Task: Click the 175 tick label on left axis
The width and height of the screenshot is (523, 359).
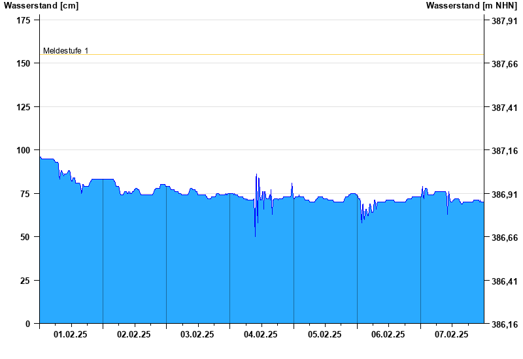Action: pyautogui.click(x=23, y=20)
